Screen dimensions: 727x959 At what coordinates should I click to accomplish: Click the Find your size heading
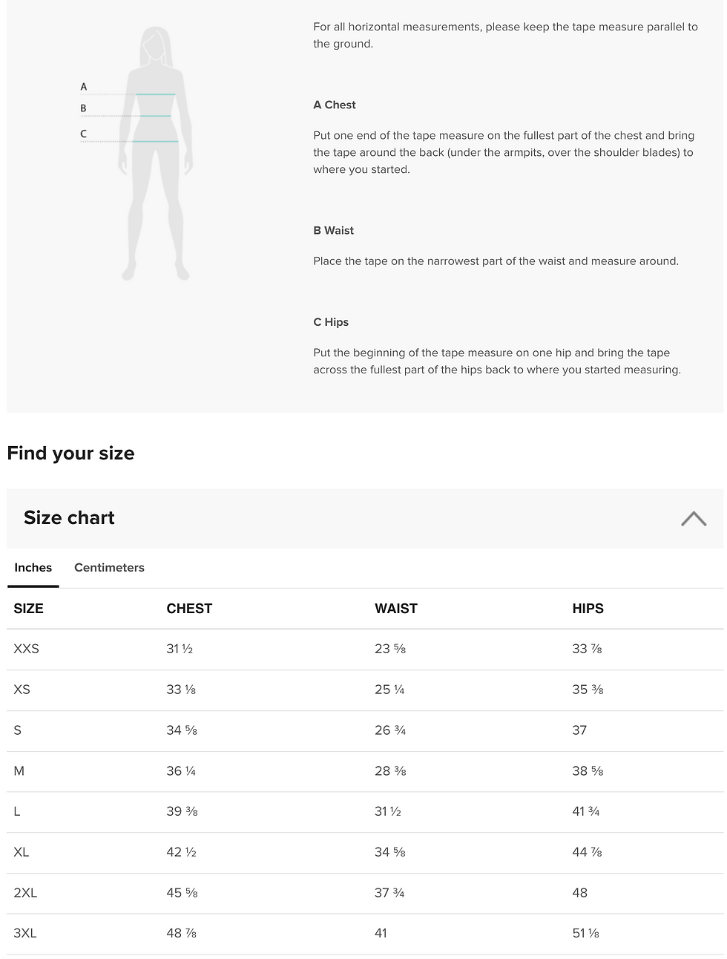point(70,454)
